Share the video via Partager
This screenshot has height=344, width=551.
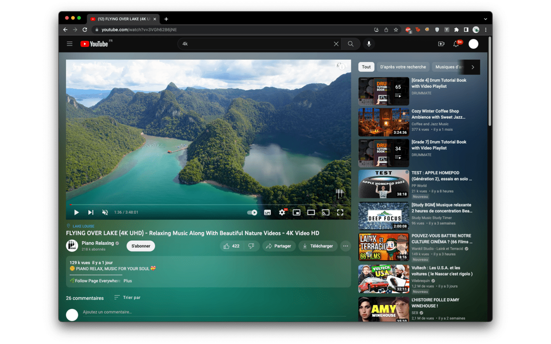pyautogui.click(x=279, y=246)
